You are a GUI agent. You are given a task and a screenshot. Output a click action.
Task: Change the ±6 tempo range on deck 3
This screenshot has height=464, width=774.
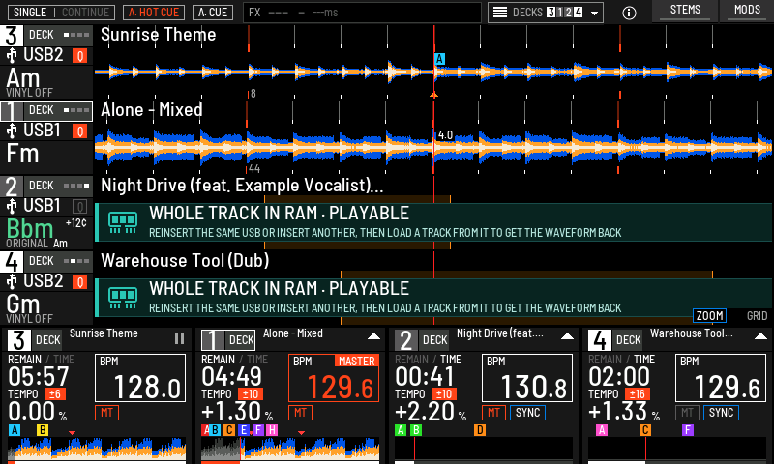click(x=54, y=394)
